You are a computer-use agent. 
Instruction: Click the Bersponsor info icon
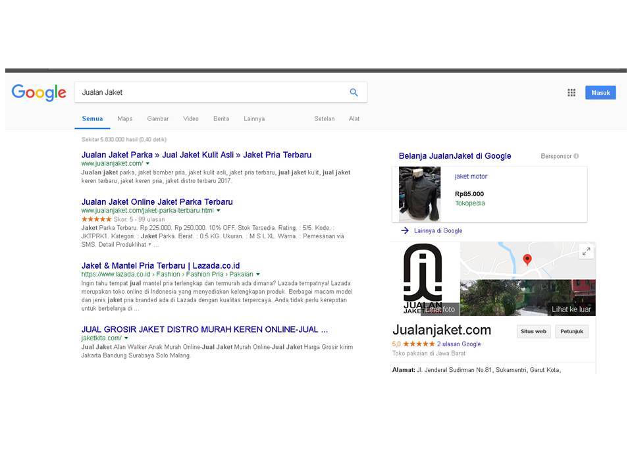click(577, 156)
